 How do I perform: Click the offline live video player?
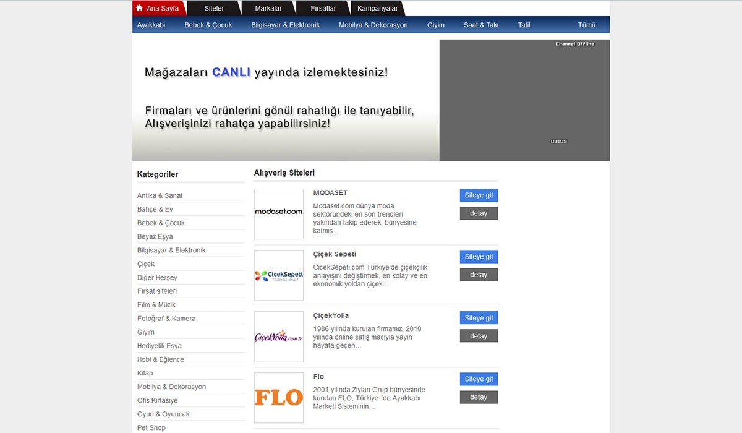pyautogui.click(x=524, y=100)
